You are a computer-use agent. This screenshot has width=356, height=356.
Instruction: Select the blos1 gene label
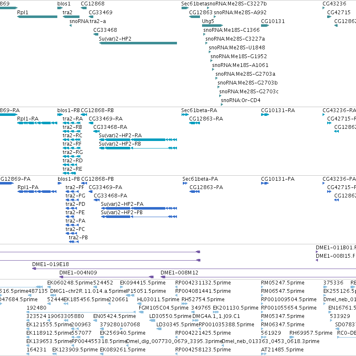point(64,4)
